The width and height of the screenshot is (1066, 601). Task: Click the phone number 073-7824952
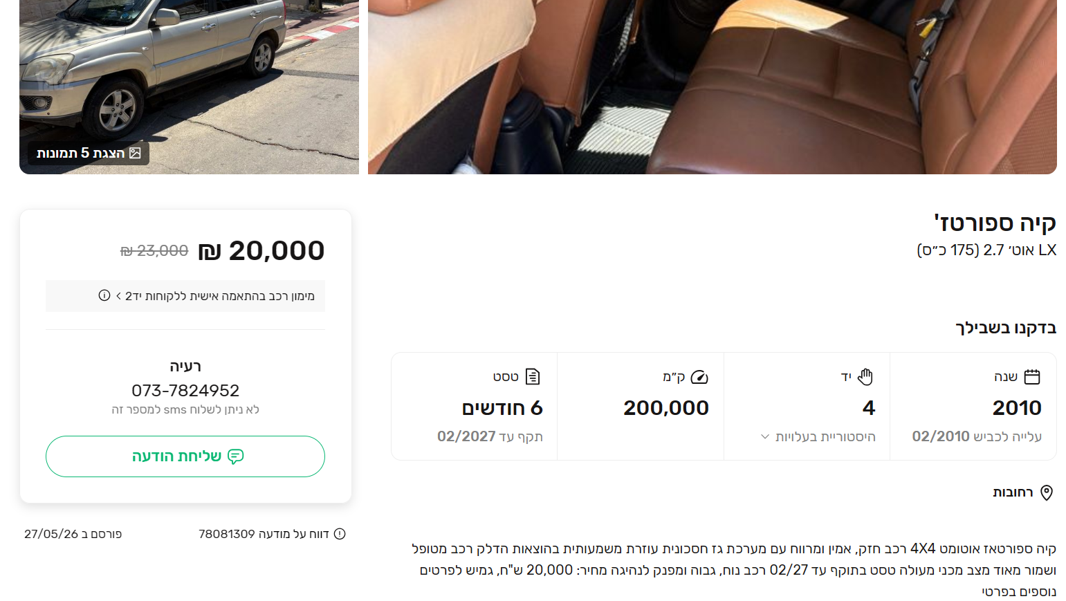pyautogui.click(x=185, y=390)
